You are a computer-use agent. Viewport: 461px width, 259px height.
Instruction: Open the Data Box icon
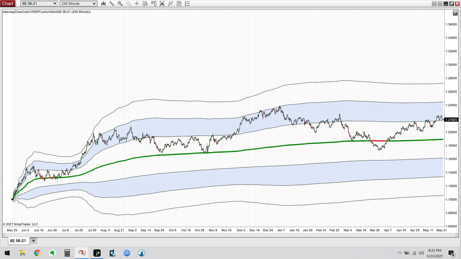pos(145,3)
